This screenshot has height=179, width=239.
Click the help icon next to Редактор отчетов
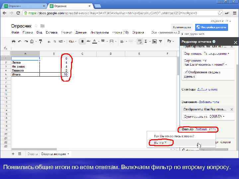214,41
